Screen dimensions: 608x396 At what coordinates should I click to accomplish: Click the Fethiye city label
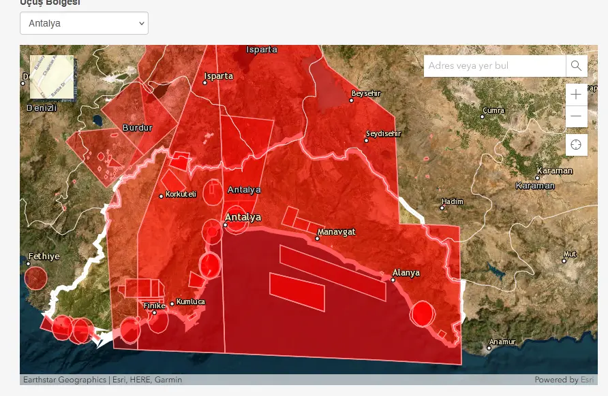44,257
